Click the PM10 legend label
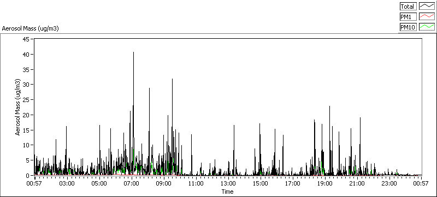The image size is (437, 197). click(x=408, y=27)
